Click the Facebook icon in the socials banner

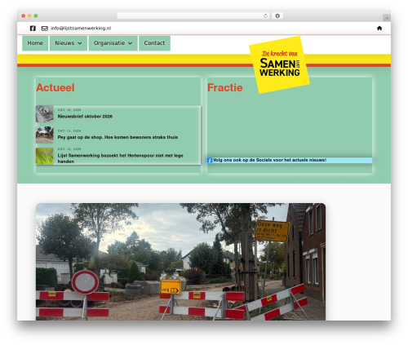click(210, 161)
